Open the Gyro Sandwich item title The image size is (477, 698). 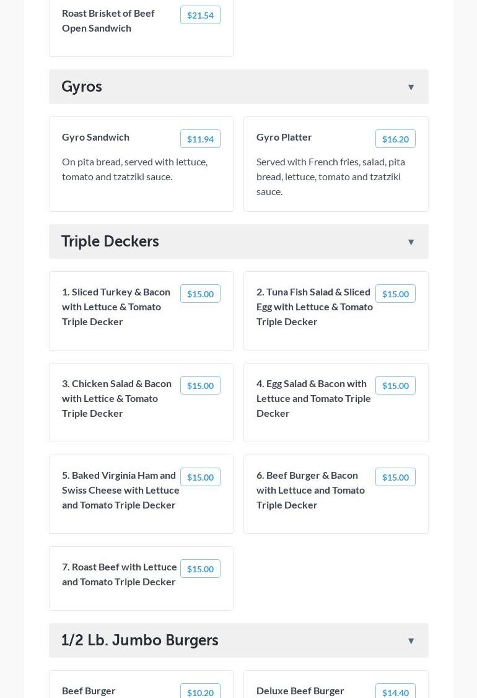pos(95,137)
